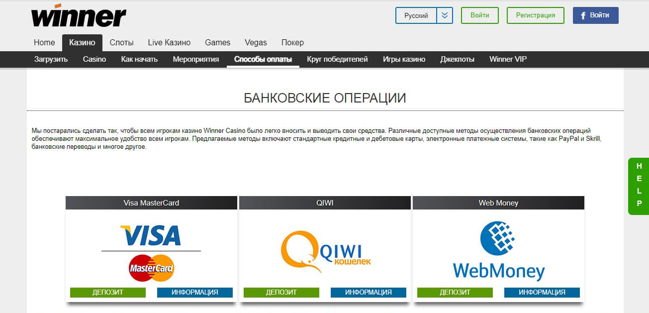649x313 pixels.
Task: Open ИНФОРМАЦИЯ for QIWI
Action: 368,293
